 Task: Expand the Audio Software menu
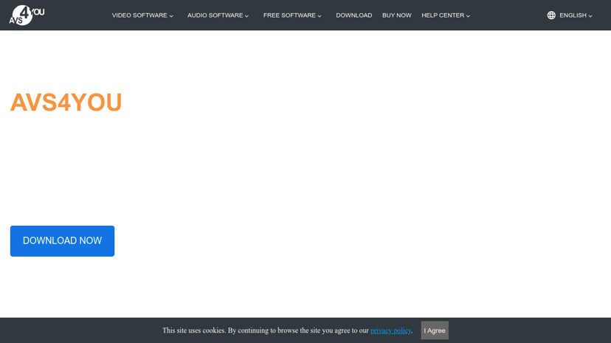point(218,15)
